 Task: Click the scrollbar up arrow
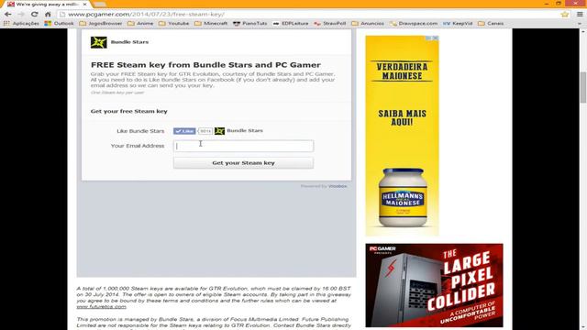click(583, 32)
